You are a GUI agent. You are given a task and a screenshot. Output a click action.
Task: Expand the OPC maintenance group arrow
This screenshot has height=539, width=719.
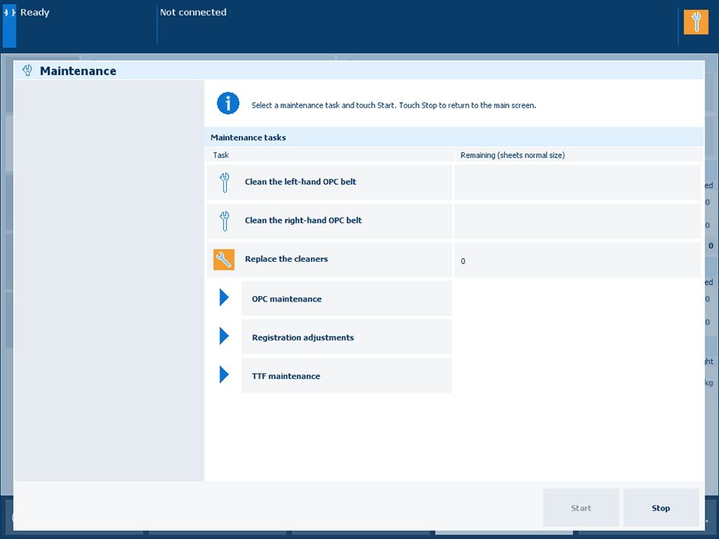point(224,298)
